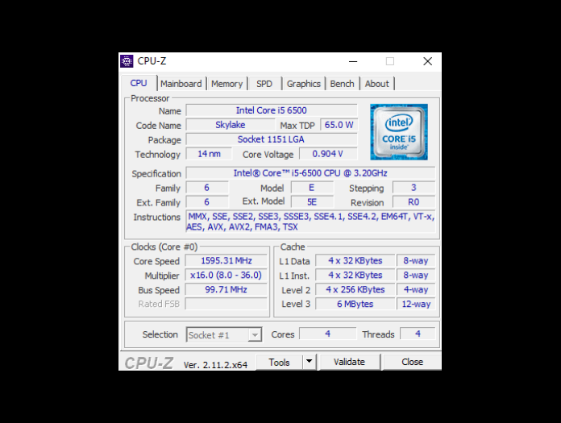Click the 'Cache' group label
The height and width of the screenshot is (423, 561).
coord(293,247)
